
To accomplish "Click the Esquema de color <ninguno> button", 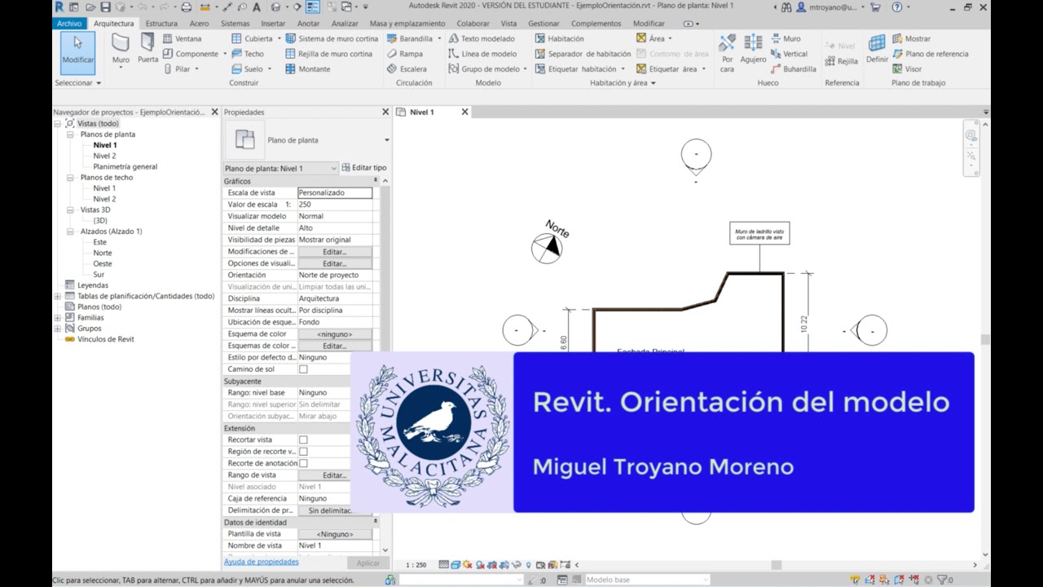I will pos(335,334).
